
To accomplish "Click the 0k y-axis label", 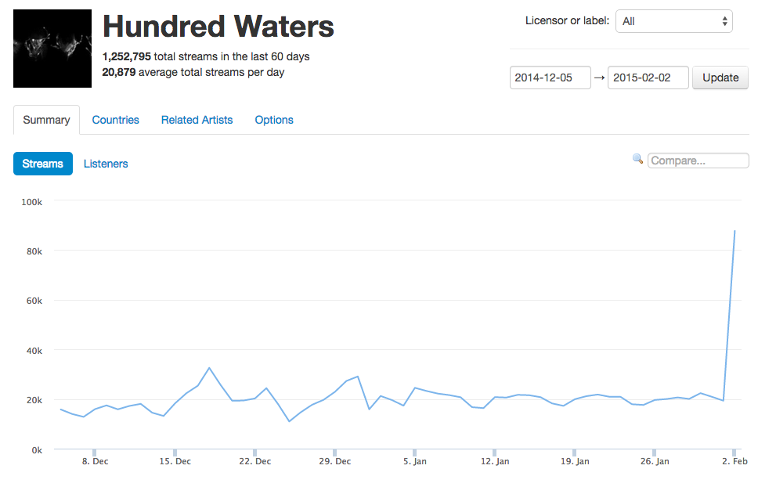I will point(37,450).
